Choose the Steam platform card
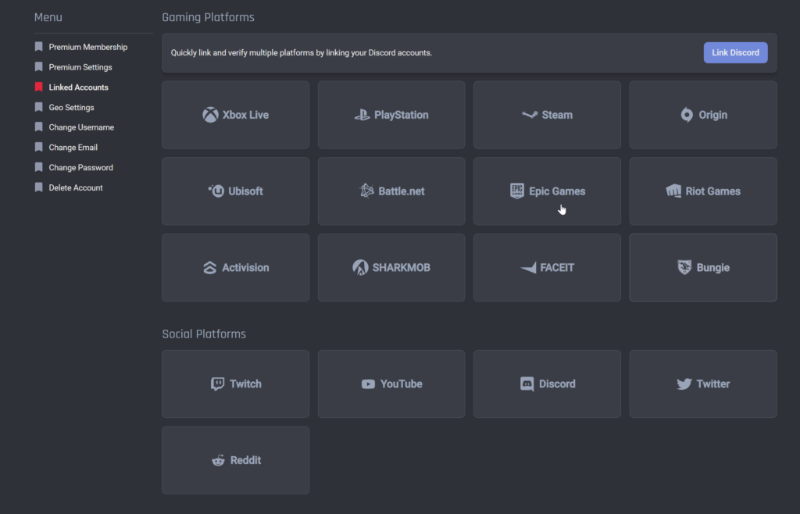 tap(547, 115)
